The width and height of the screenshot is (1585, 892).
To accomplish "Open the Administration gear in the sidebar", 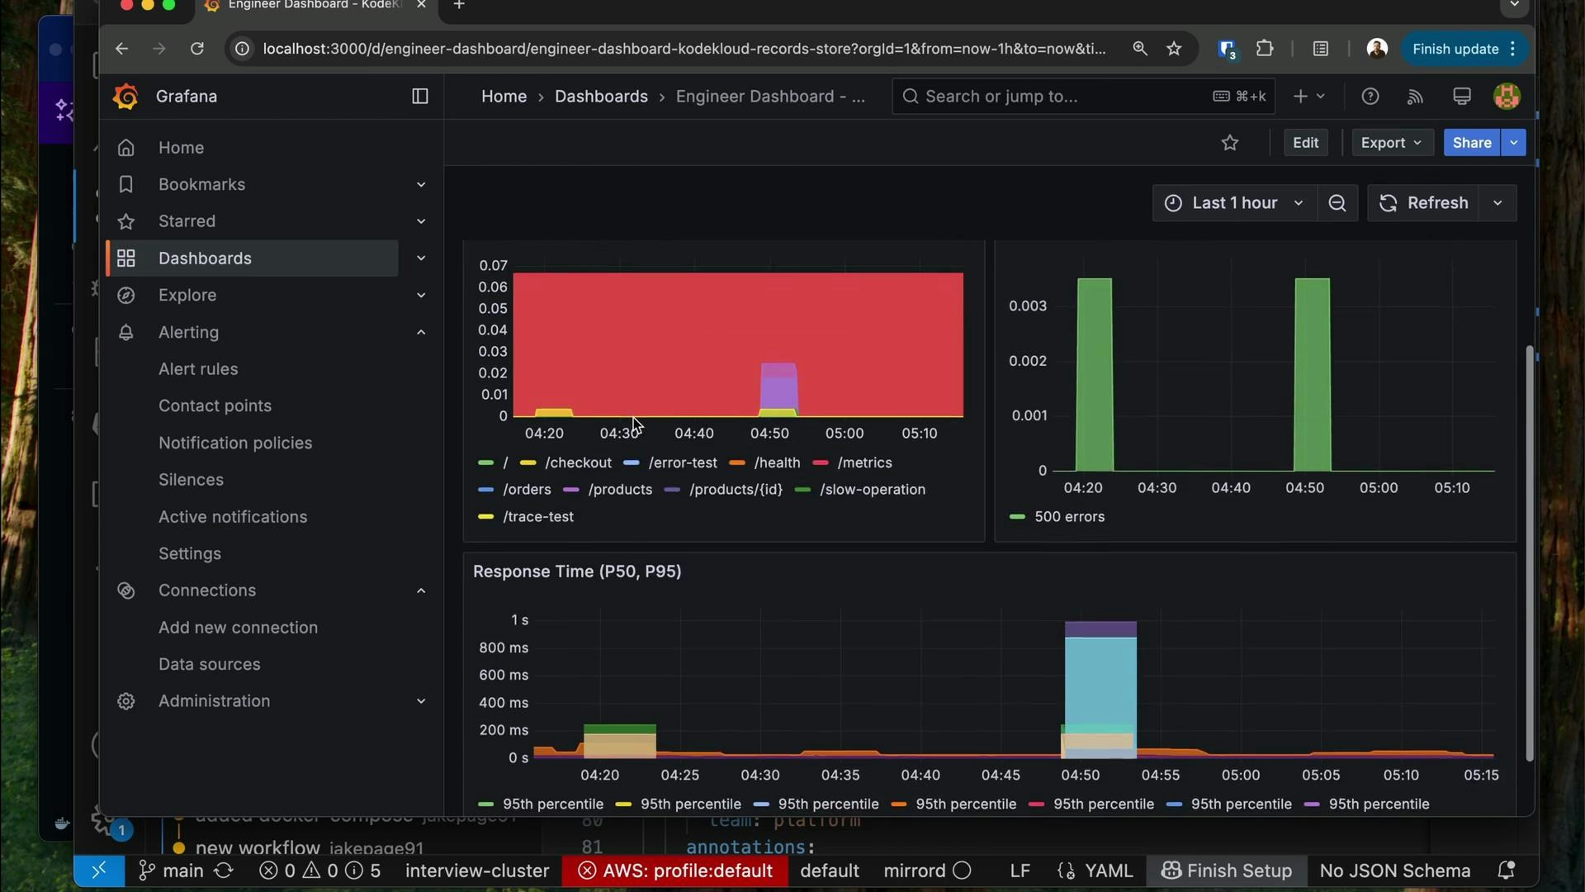I will tap(125, 701).
